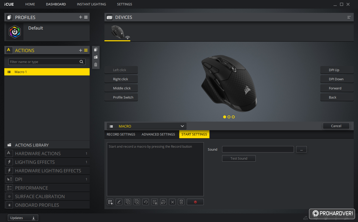
Task: Expand the Actions Library section
Action: coord(47,145)
